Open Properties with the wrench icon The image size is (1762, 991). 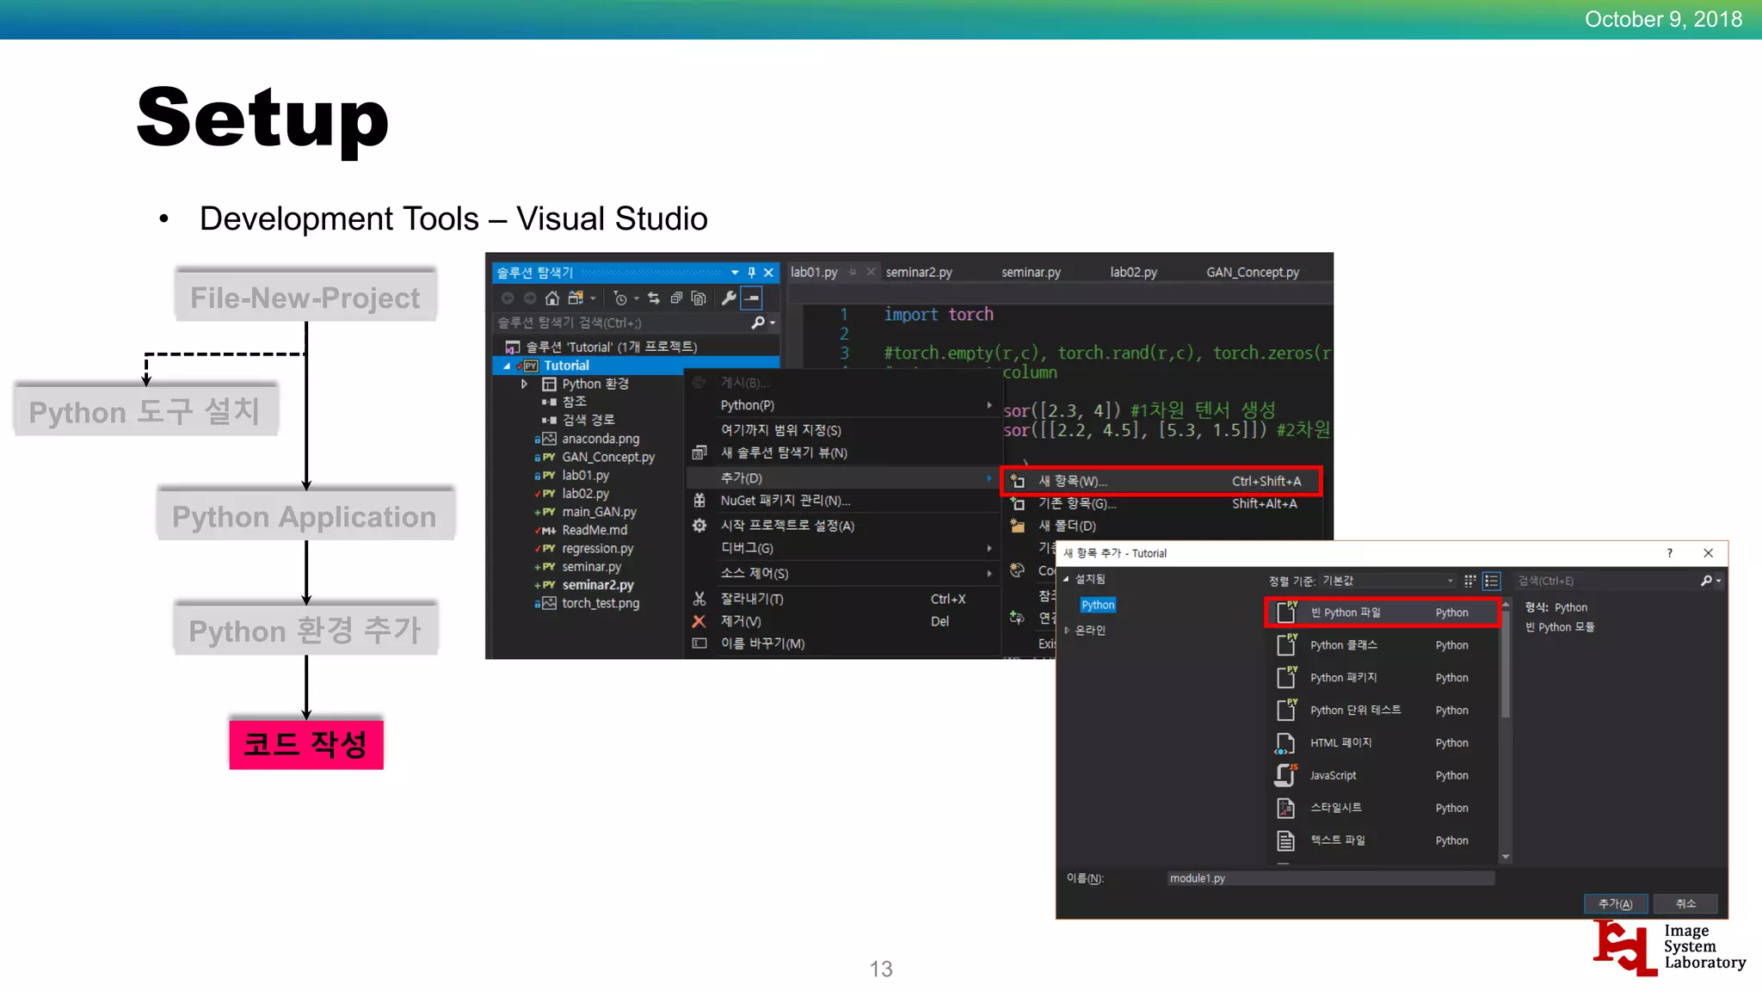point(729,298)
